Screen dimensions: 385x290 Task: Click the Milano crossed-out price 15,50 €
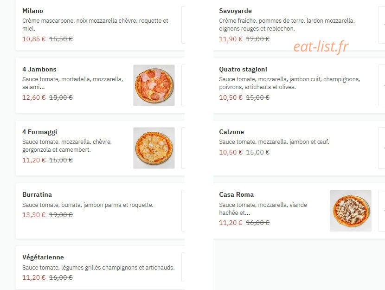[x=61, y=39]
